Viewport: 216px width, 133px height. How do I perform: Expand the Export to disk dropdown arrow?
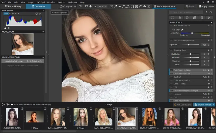point(214,105)
